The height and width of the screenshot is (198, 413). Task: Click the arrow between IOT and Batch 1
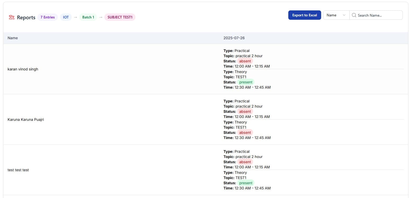(75, 17)
